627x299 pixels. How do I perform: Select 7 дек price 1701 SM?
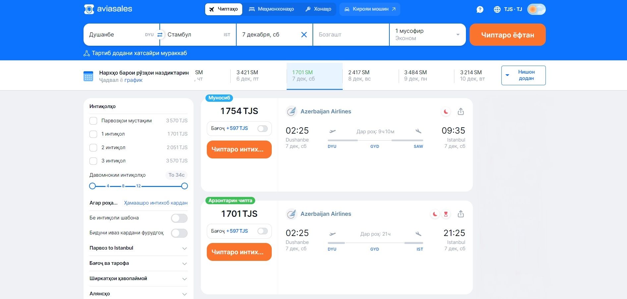[314, 76]
